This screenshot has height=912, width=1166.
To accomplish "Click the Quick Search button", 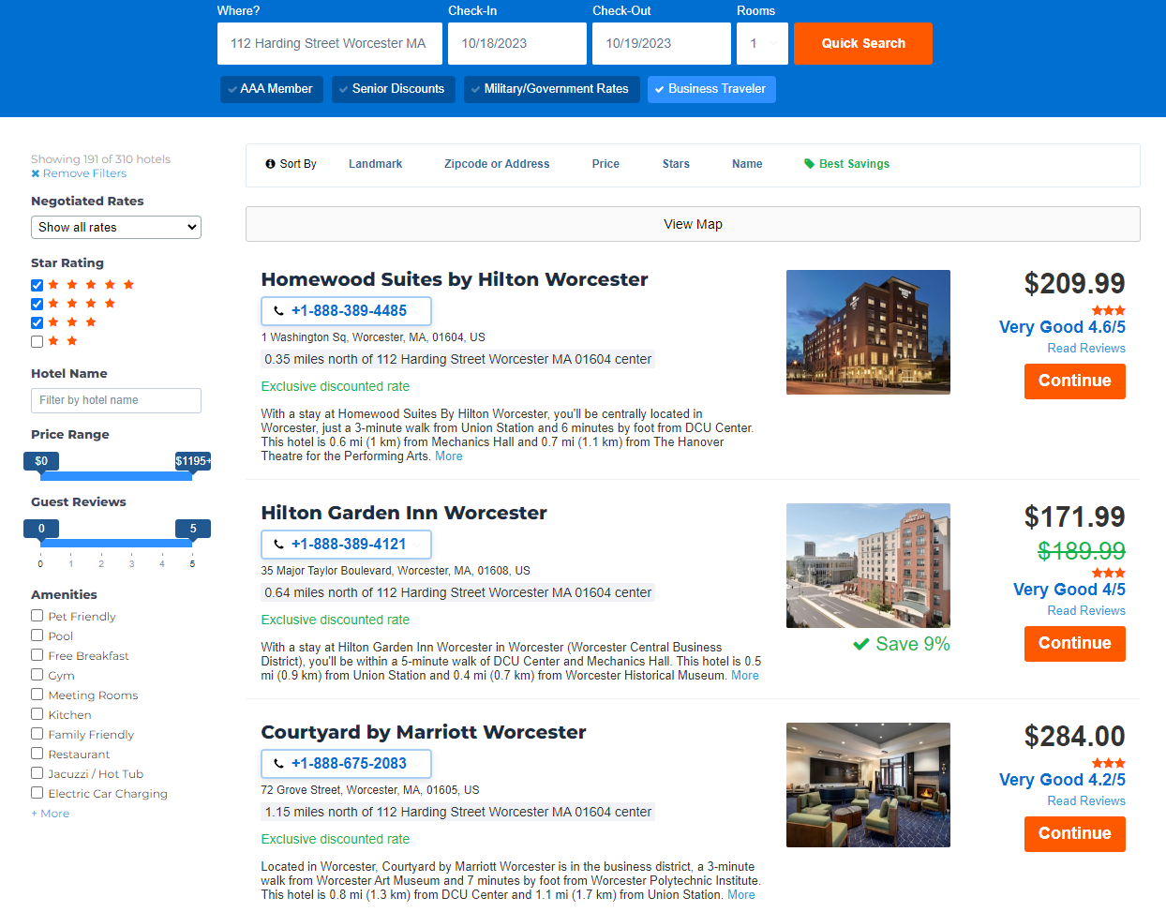I will tap(863, 44).
